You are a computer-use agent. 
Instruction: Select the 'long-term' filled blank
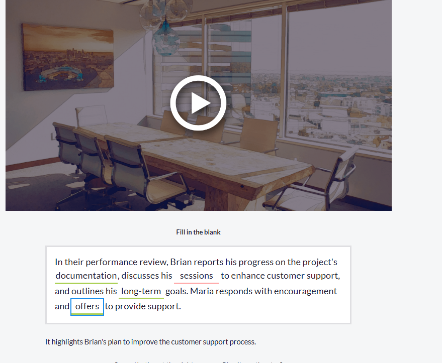click(x=141, y=291)
